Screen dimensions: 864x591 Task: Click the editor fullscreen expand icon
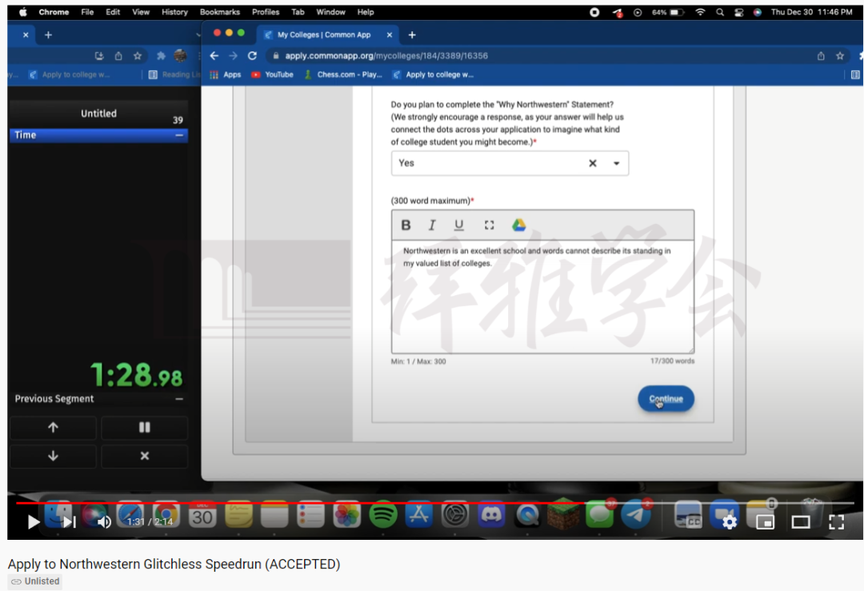pyautogui.click(x=490, y=225)
